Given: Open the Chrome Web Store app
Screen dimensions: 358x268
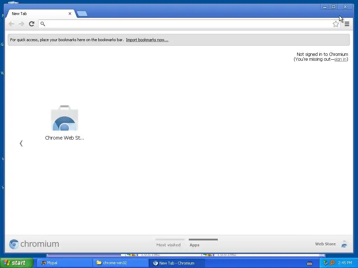Looking at the screenshot, I should click(x=65, y=123).
